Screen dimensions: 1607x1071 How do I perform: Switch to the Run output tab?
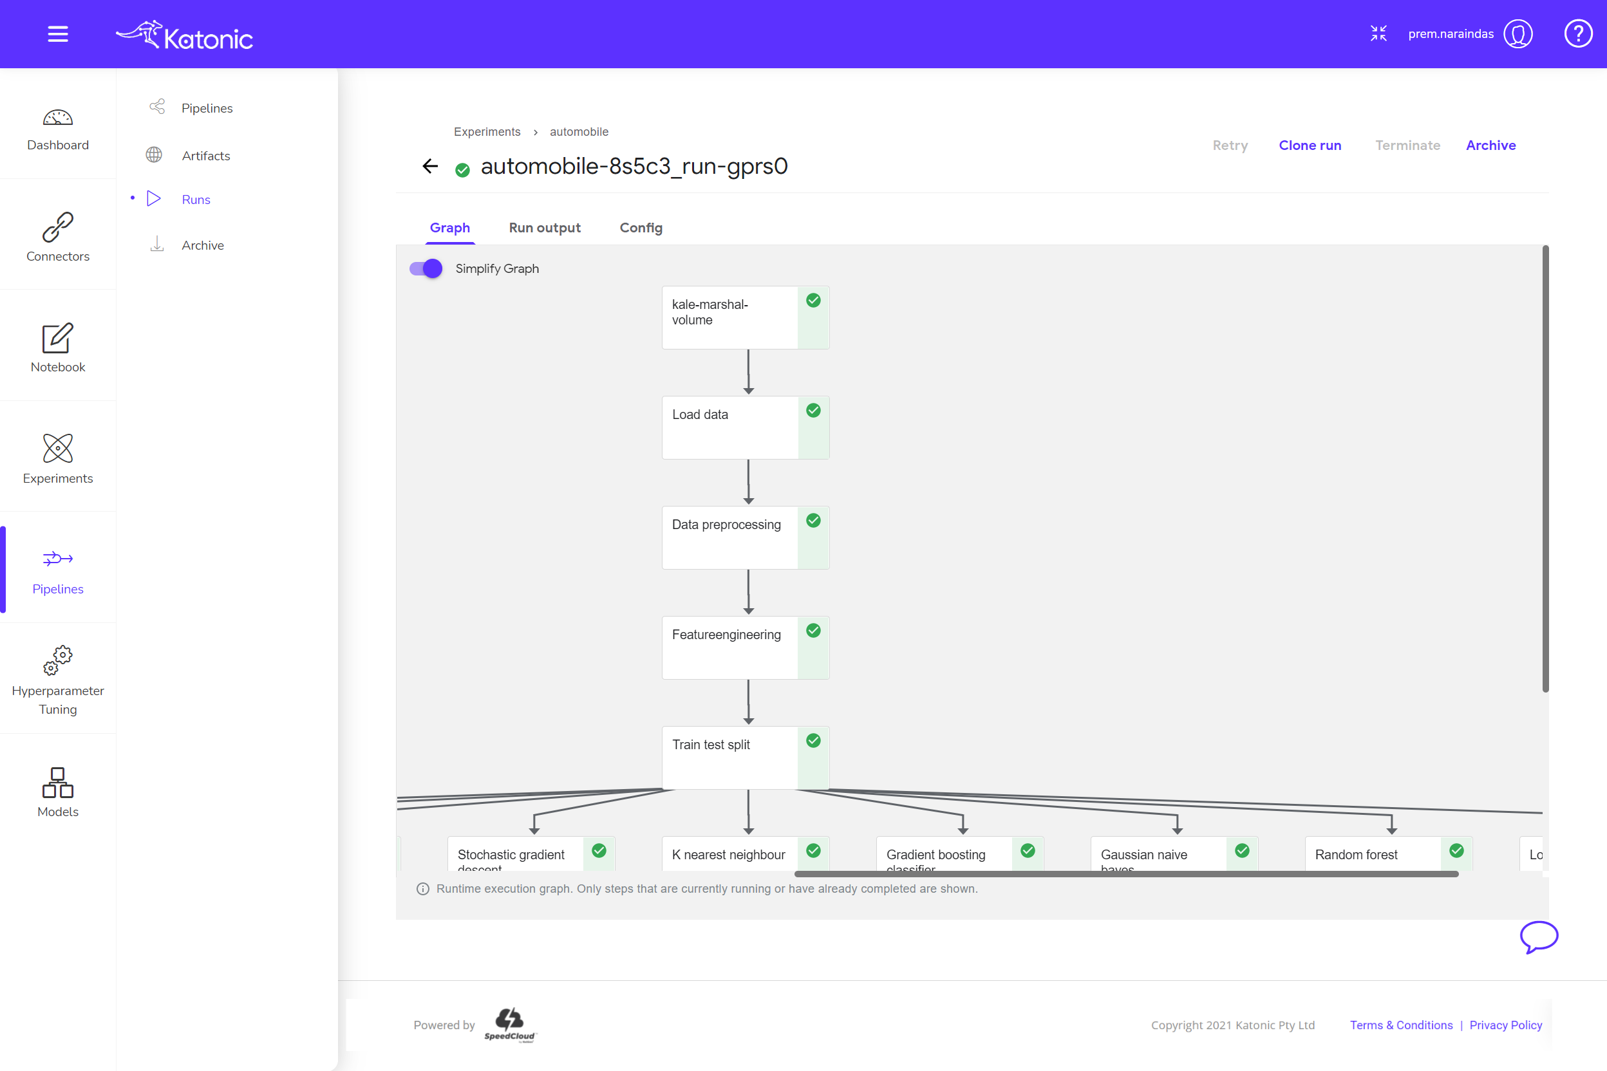pos(545,227)
